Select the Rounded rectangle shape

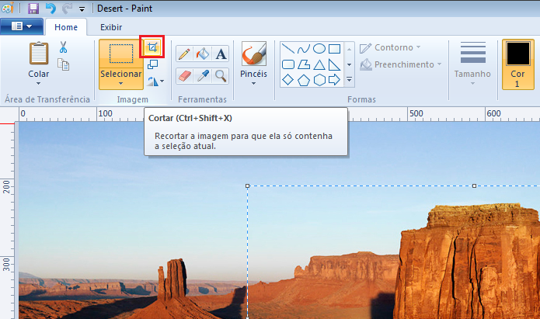pyautogui.click(x=288, y=64)
